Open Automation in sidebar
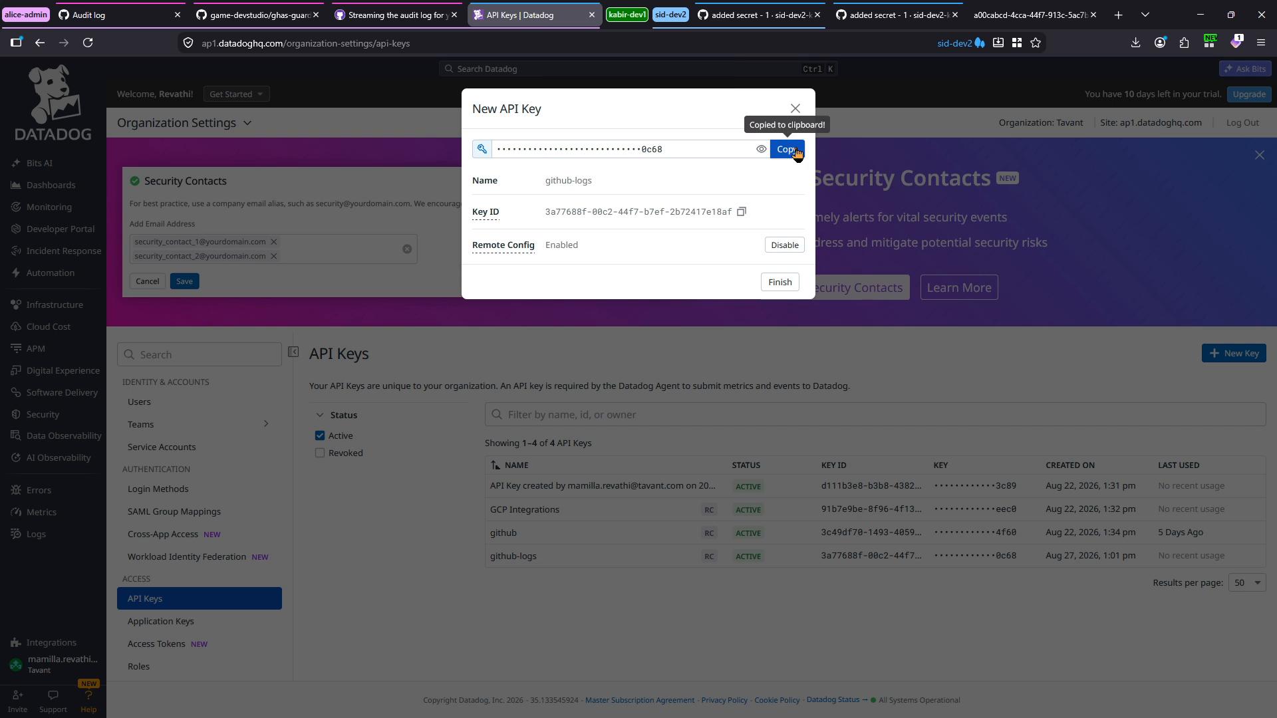 pyautogui.click(x=51, y=273)
